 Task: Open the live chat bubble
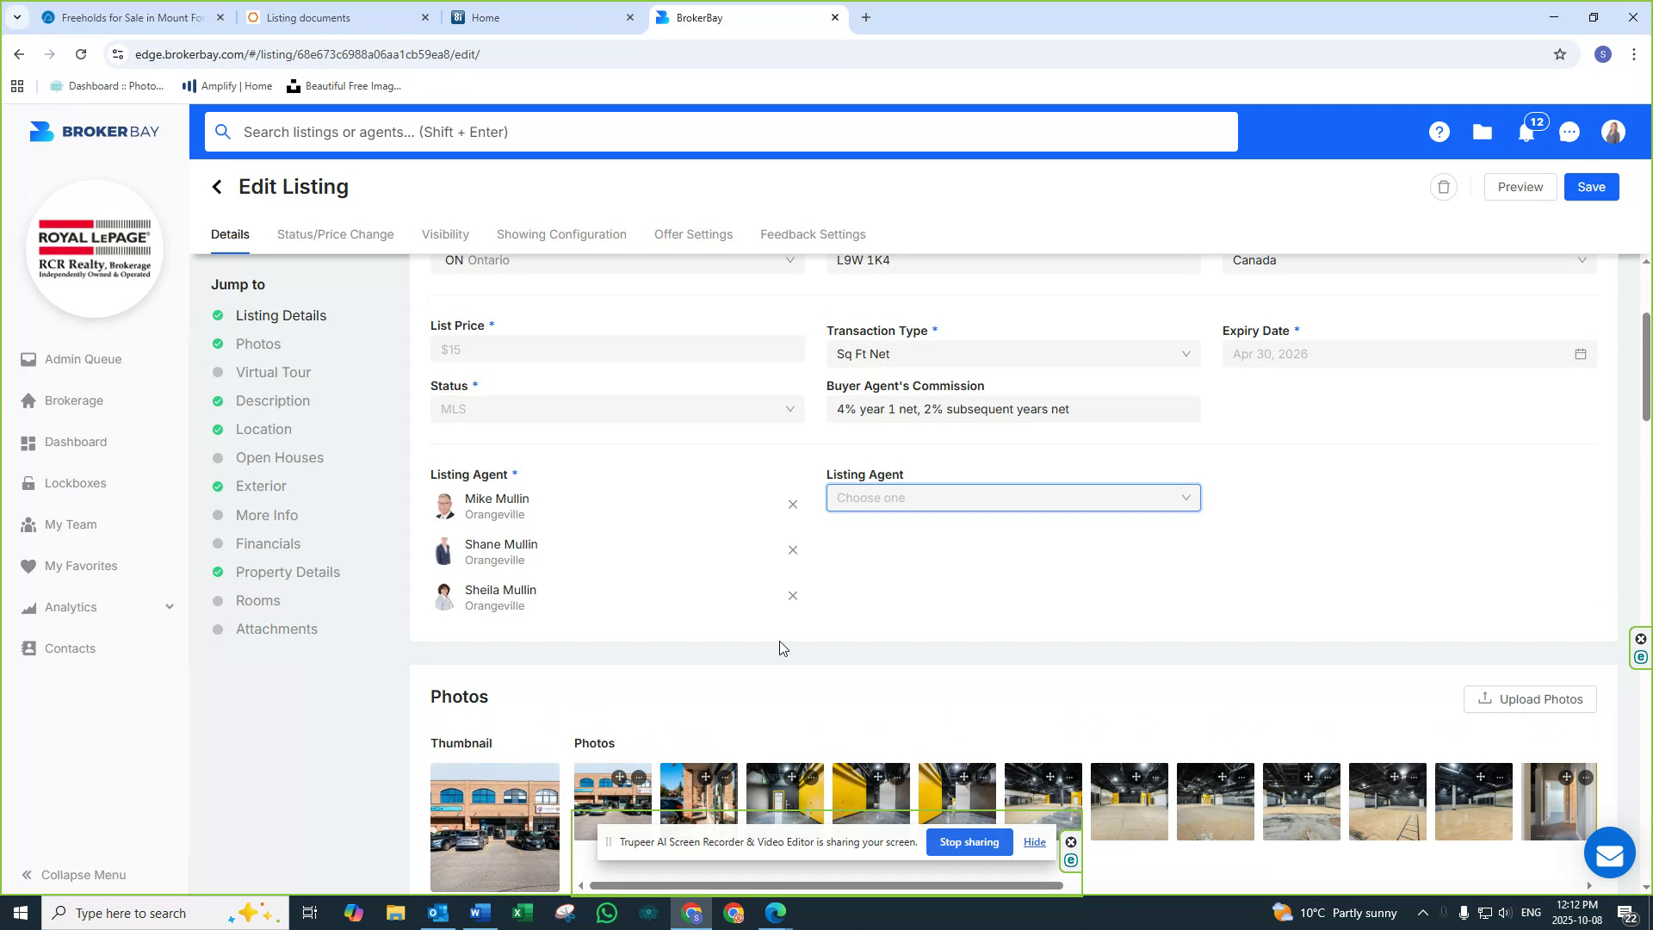[x=1610, y=852]
